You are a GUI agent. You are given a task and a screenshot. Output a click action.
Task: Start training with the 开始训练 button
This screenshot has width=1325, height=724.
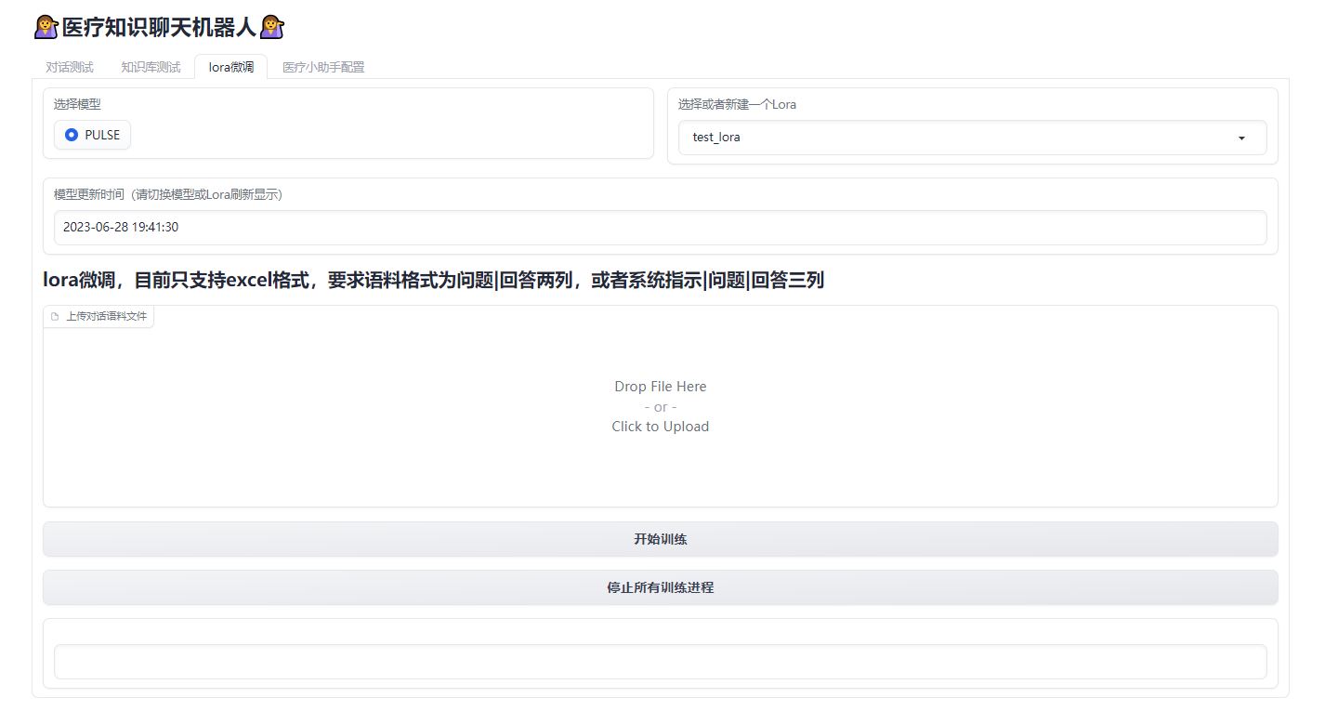coord(661,539)
